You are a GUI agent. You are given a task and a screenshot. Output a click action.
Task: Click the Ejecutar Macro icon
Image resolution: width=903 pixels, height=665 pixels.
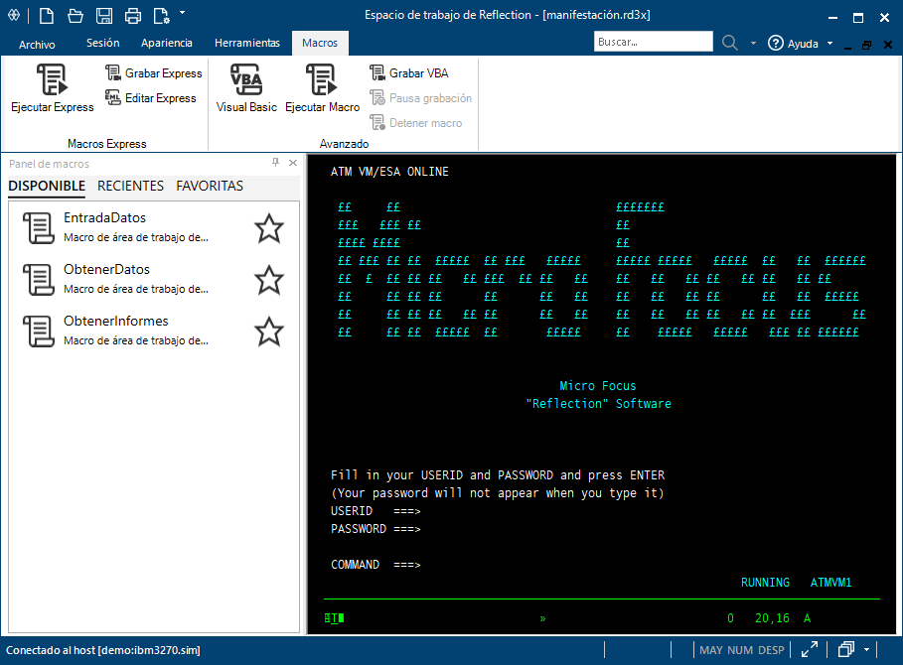click(322, 79)
